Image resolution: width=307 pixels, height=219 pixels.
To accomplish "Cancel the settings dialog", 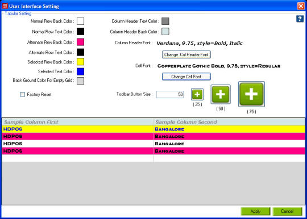I will (x=287, y=211).
